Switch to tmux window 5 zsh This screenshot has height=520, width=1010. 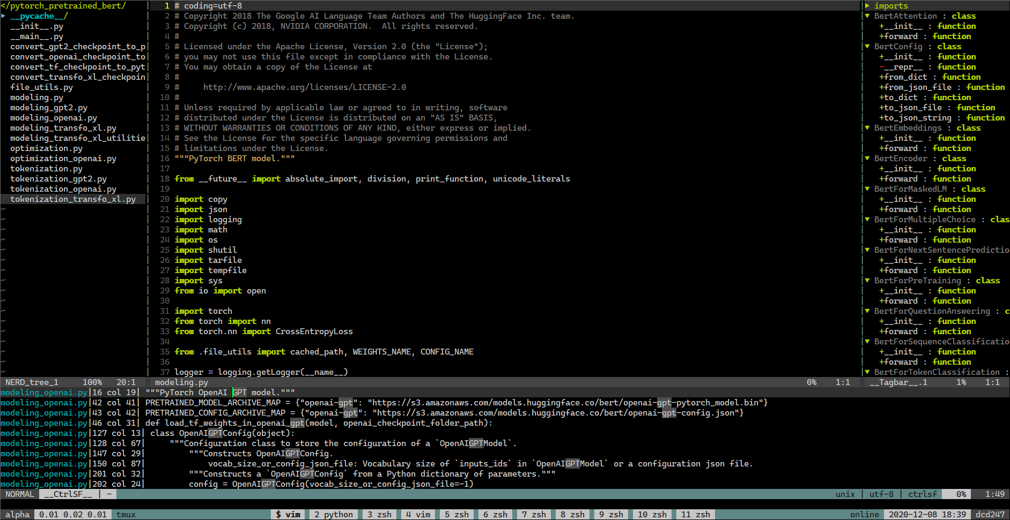coord(456,515)
